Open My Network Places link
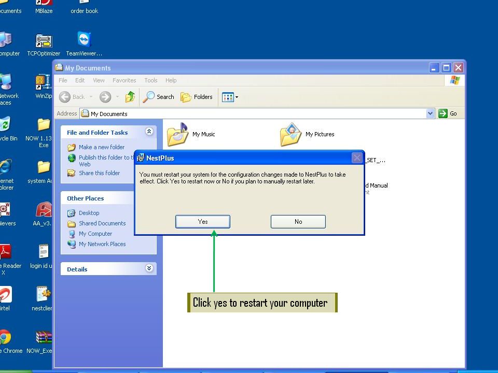The image size is (498, 373). (x=102, y=244)
